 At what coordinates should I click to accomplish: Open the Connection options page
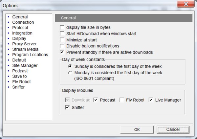23,22
